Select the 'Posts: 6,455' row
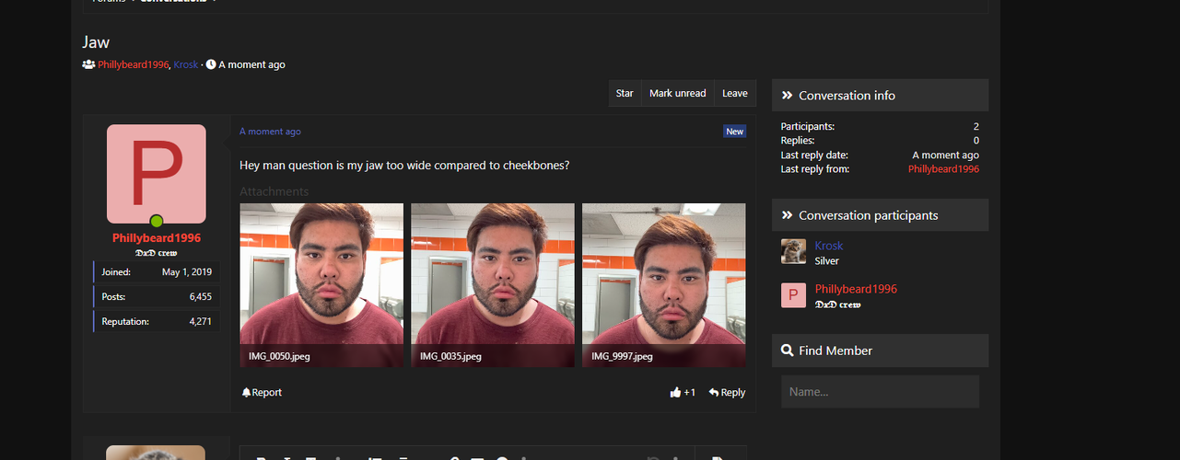 tap(157, 297)
